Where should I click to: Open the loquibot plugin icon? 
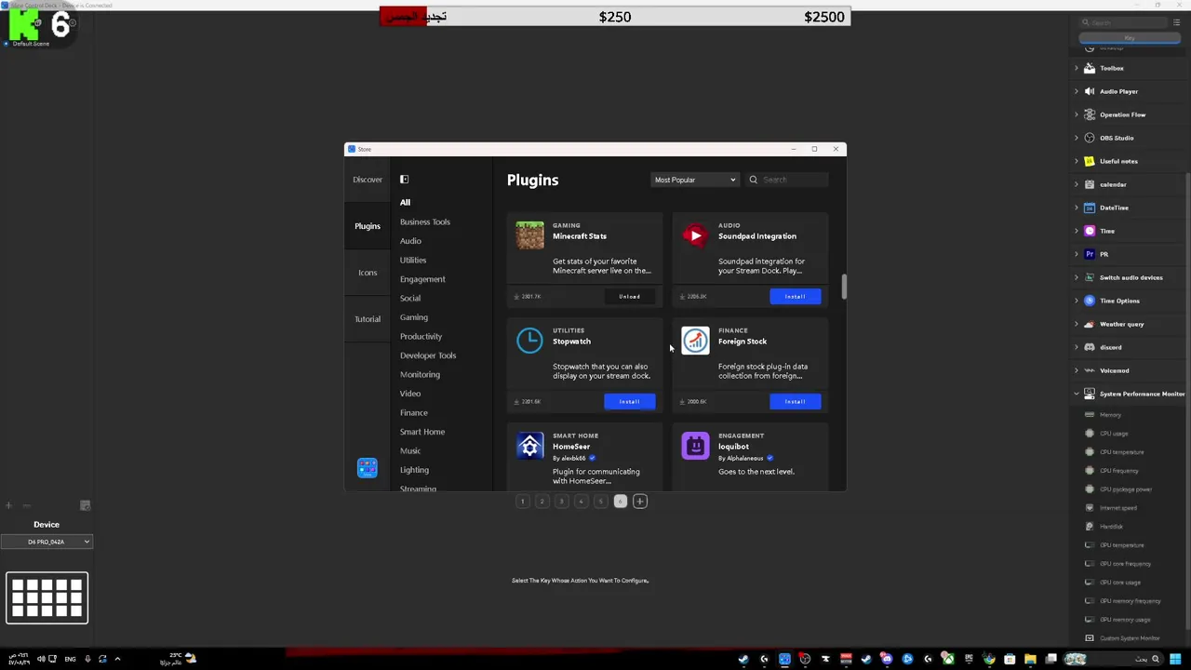click(x=695, y=446)
